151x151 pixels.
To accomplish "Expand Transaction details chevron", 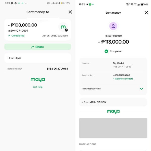I will 141,89.
